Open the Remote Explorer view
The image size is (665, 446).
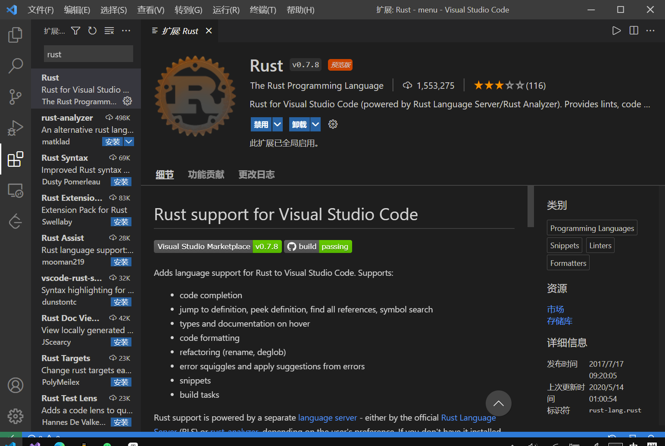click(16, 190)
